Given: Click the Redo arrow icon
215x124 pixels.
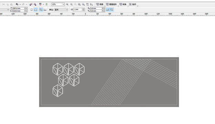Looking at the screenshot, I should pos(23,4).
